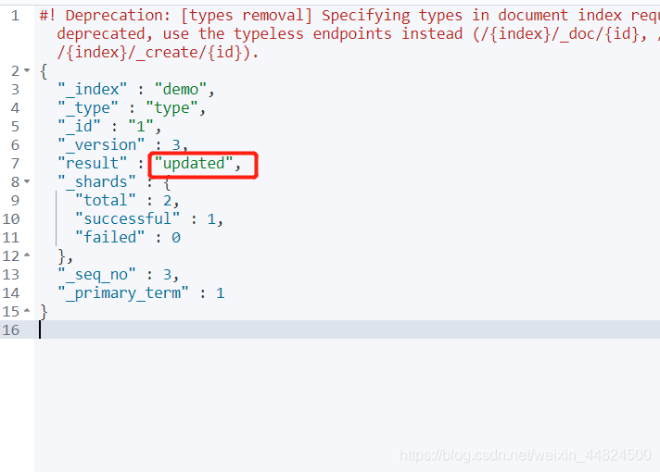Click the fold marker at line 12
This screenshot has height=472, width=660.
pos(27,255)
